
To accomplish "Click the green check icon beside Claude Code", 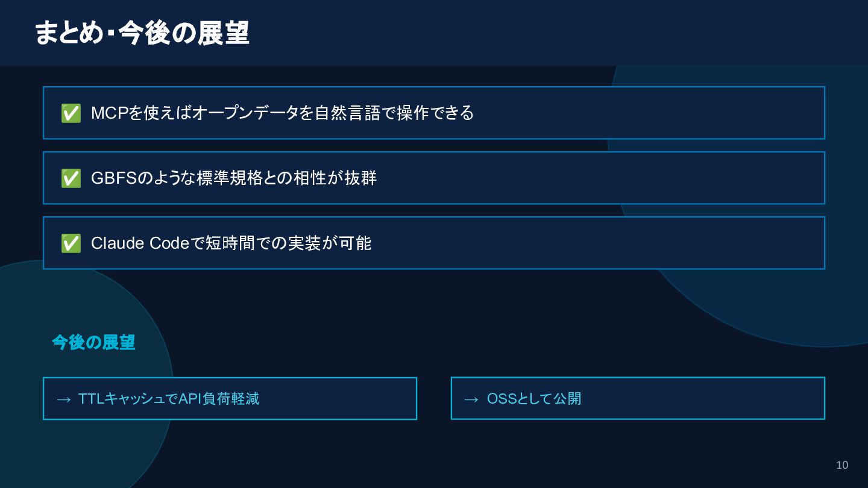I will pyautogui.click(x=71, y=243).
